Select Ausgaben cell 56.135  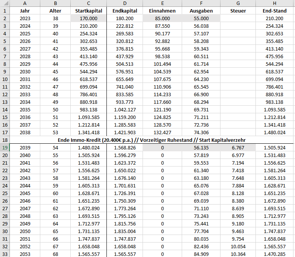click(x=201, y=148)
